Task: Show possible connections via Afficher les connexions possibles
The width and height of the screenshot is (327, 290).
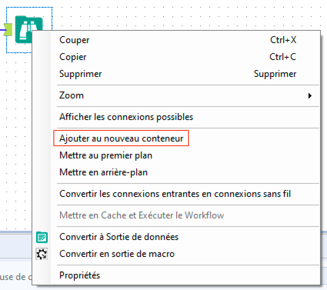Action: click(126, 117)
